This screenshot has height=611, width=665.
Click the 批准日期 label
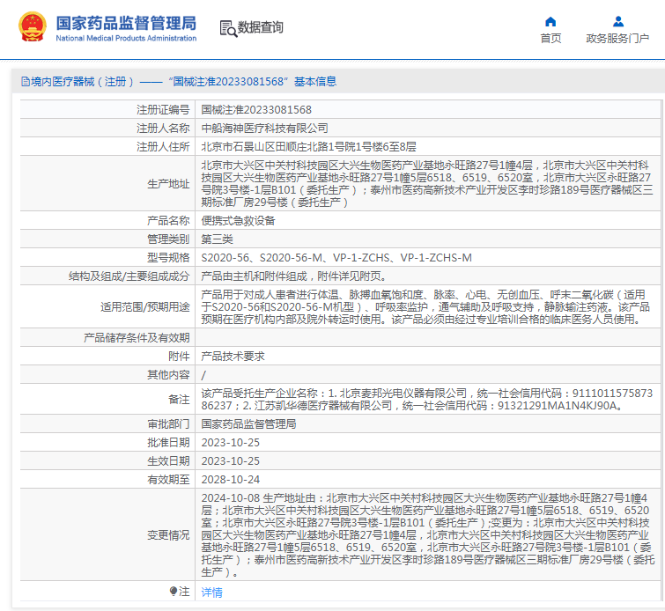coord(168,443)
